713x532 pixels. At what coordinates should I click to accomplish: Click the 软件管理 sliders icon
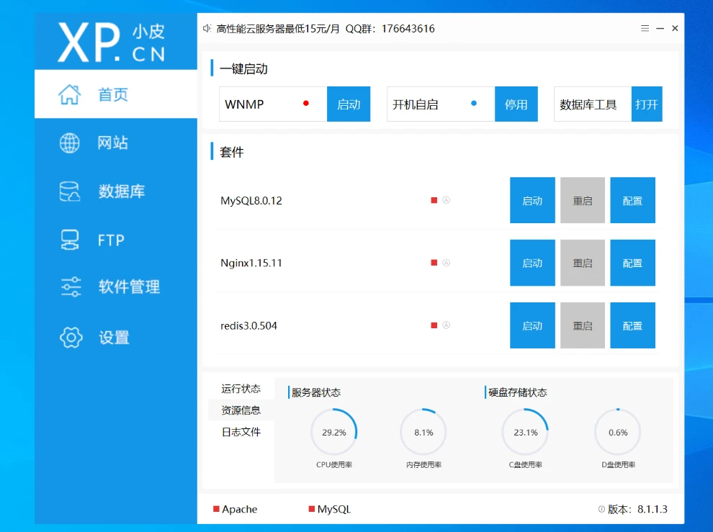[x=71, y=287]
